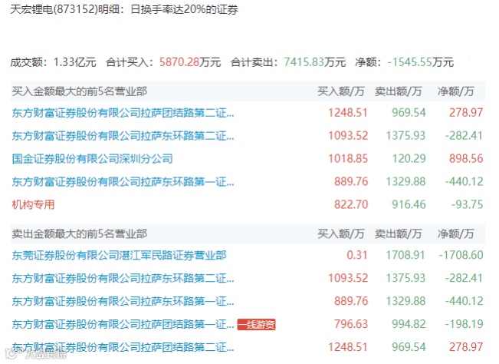This screenshot has height=364, width=499.
Task: Select -282.41 in the sell top-5 table
Action: 464,278
